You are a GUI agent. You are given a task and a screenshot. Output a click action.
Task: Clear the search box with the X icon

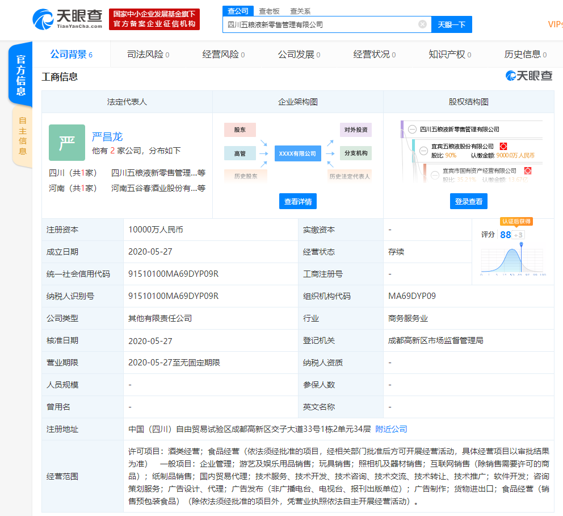(422, 24)
